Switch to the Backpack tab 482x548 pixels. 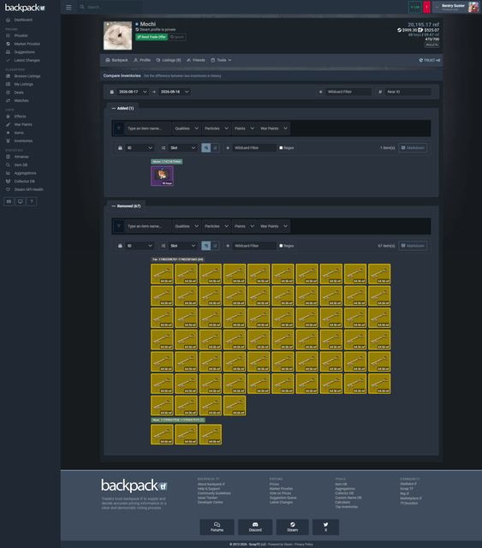click(x=116, y=60)
